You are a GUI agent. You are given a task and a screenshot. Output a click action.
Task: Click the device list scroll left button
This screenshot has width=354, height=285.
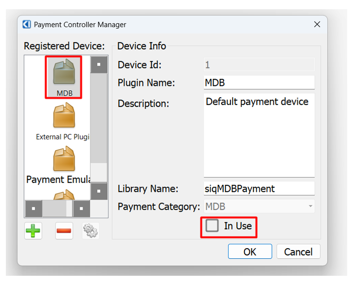pos(33,209)
